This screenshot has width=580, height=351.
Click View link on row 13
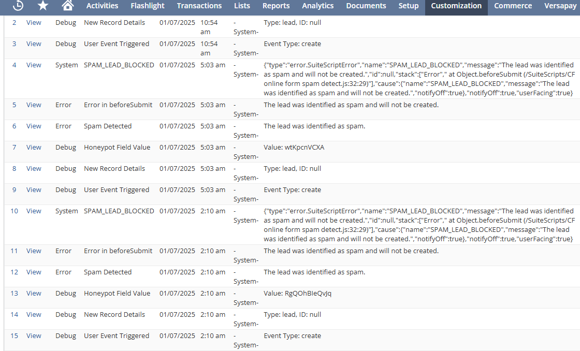(x=34, y=294)
